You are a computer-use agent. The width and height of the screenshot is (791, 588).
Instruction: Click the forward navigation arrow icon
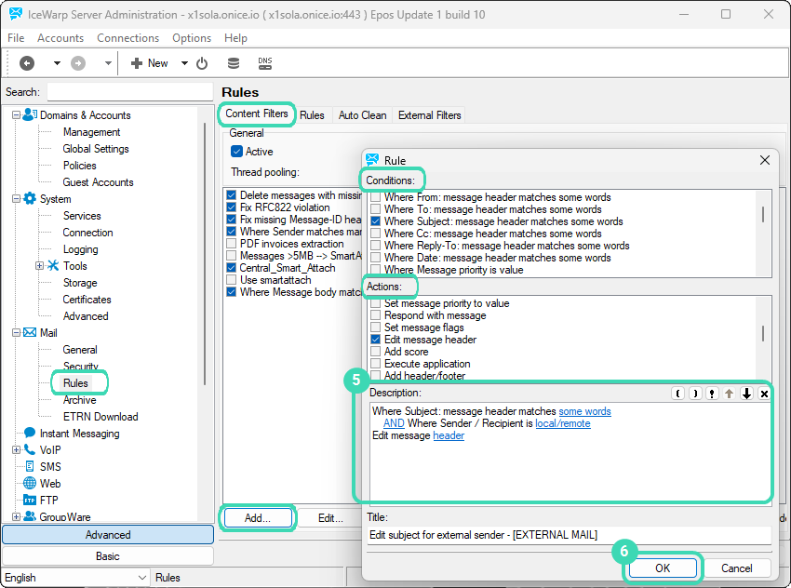77,63
